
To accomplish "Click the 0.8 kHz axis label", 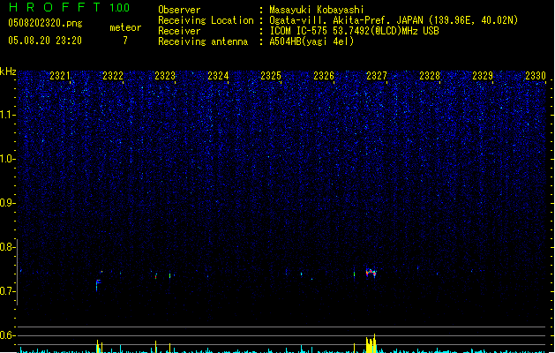I will (8, 247).
